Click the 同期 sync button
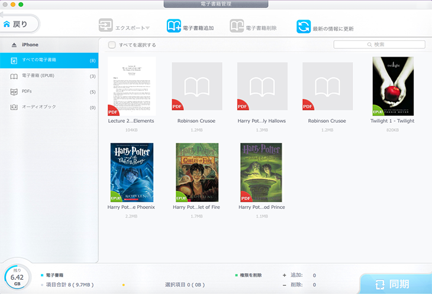This screenshot has height=301, width=432. pos(396,284)
